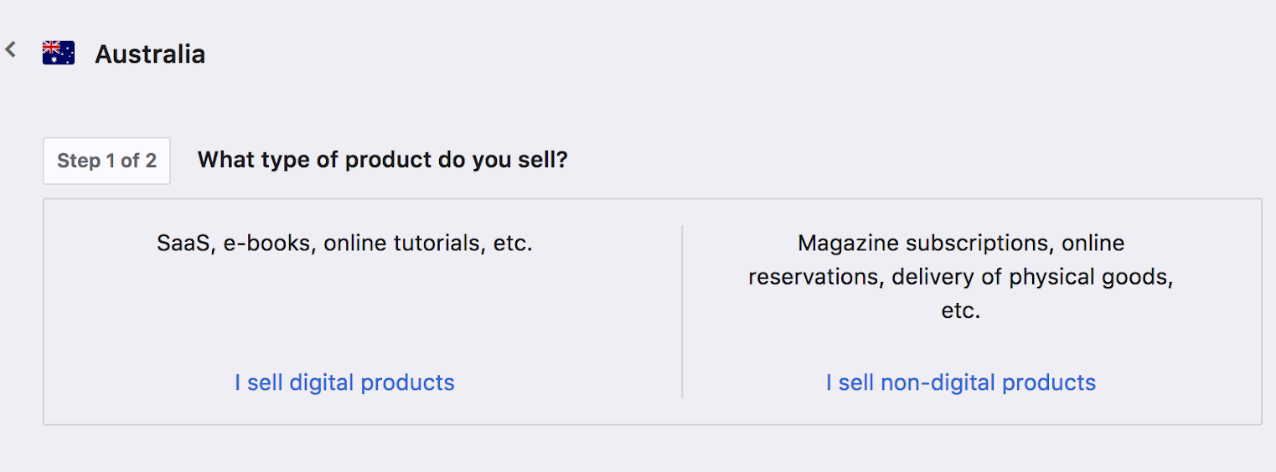Click blank space below the SaaS description
The image size is (1276, 472).
click(x=344, y=310)
